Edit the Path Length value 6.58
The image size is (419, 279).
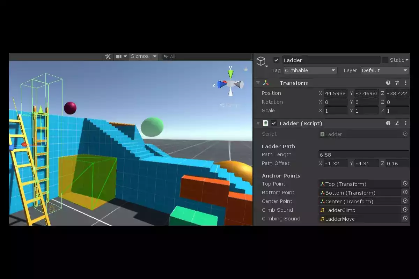(364, 154)
